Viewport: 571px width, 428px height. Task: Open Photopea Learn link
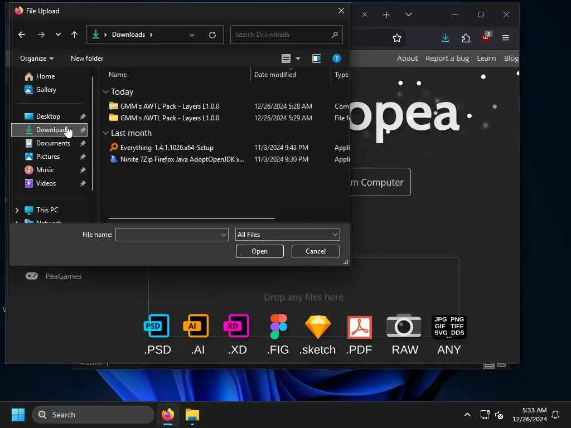tap(486, 58)
